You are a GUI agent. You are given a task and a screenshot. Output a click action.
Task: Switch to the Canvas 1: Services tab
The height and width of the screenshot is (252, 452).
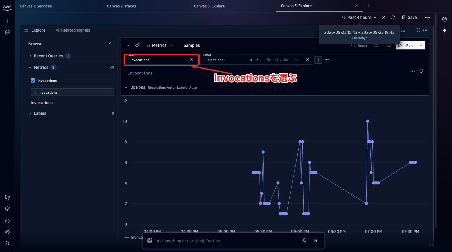pyautogui.click(x=58, y=6)
